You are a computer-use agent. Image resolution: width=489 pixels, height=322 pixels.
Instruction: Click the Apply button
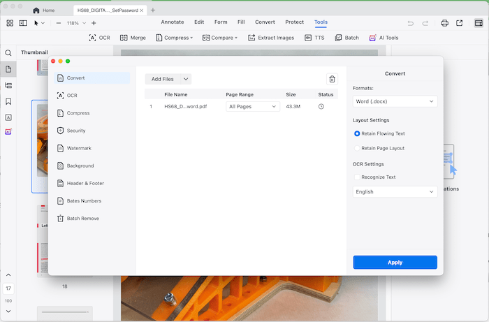[x=395, y=263]
